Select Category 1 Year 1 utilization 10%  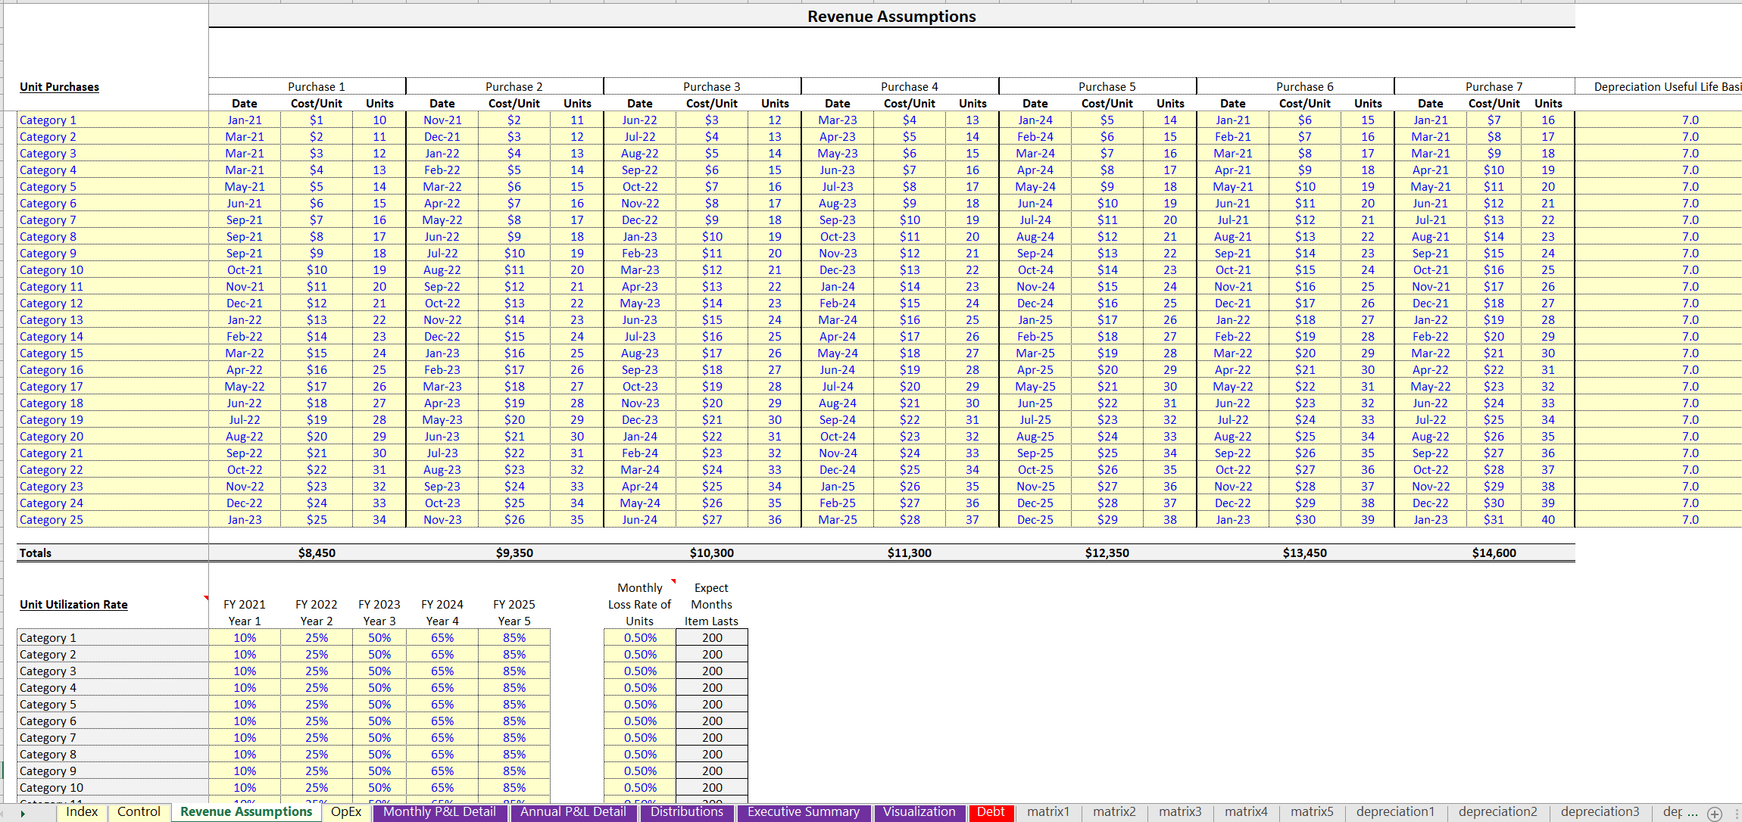[245, 638]
